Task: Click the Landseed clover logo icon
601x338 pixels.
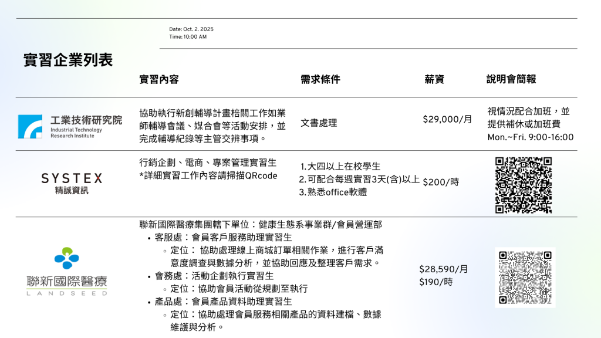Action: (66, 258)
